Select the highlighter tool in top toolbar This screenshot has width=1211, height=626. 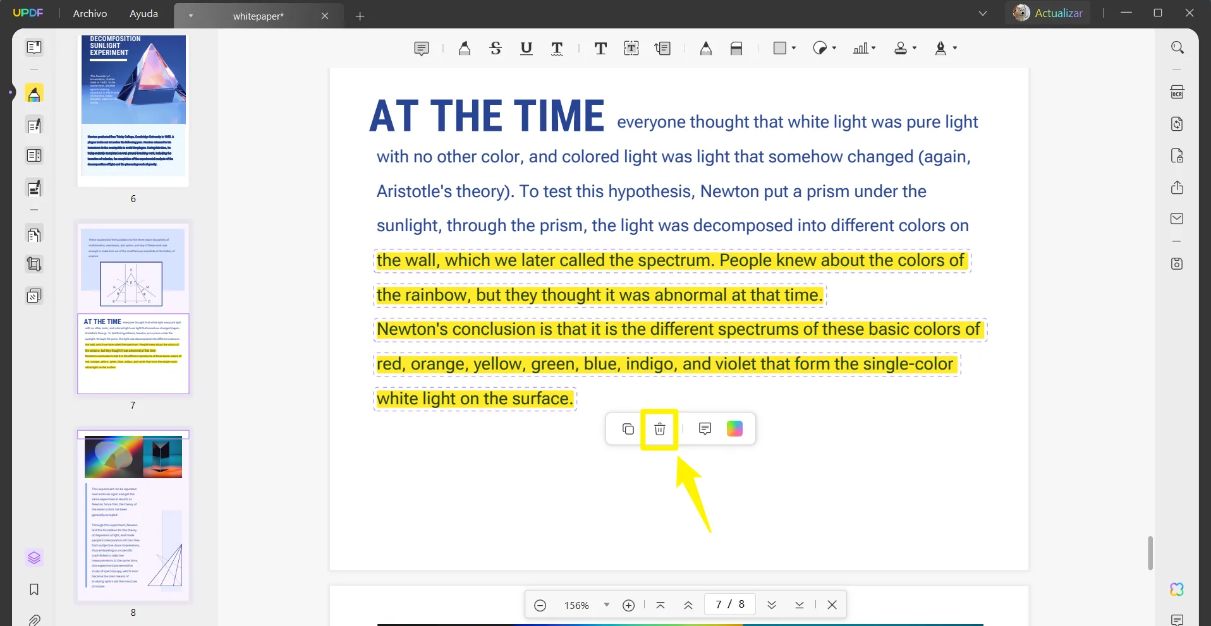[x=465, y=49]
